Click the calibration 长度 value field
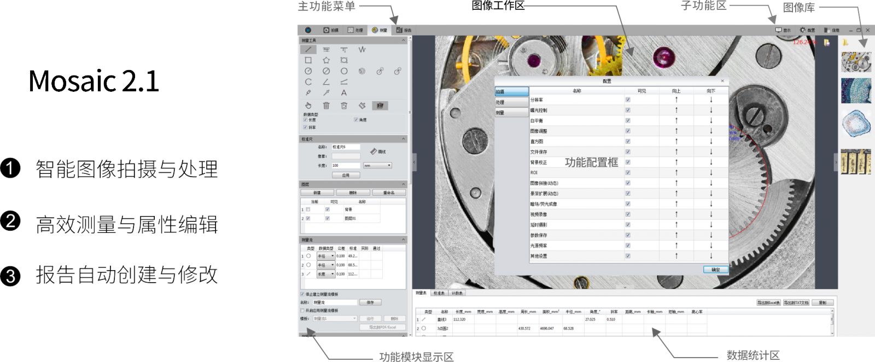The image size is (875, 362). coord(346,165)
